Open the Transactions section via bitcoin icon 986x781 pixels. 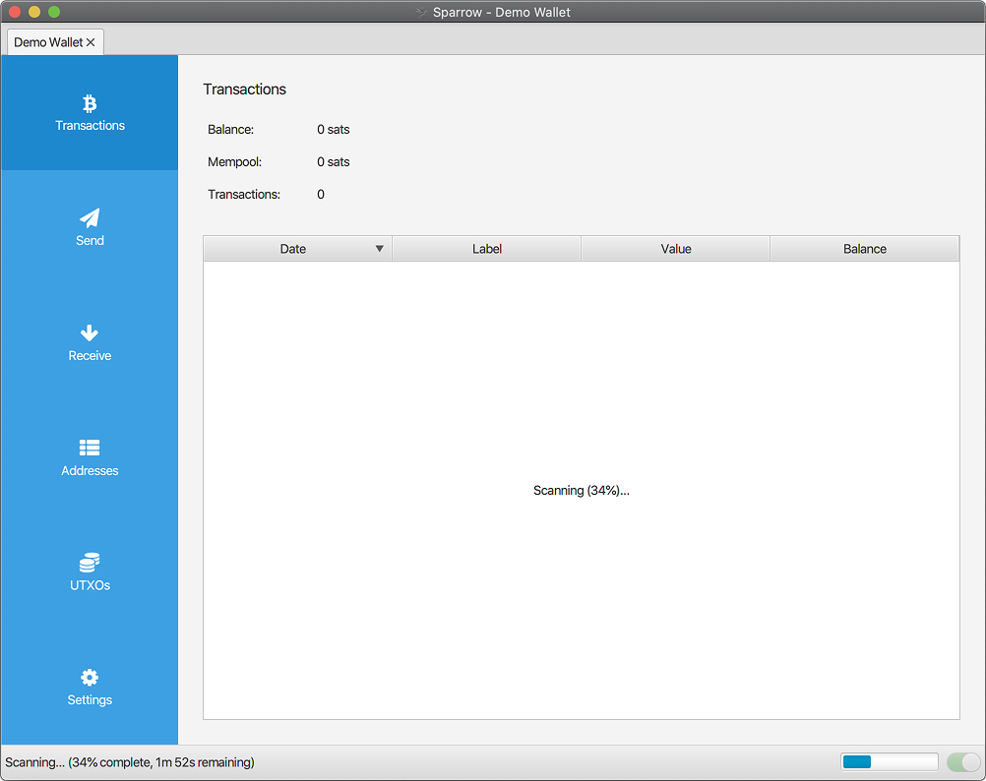click(x=90, y=103)
